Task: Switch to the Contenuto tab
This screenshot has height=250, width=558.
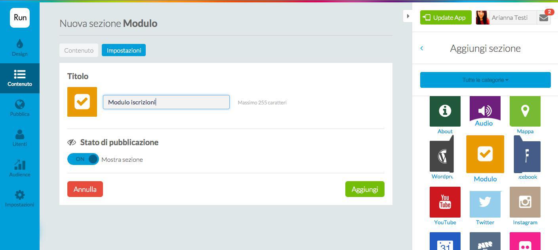Action: click(x=79, y=50)
